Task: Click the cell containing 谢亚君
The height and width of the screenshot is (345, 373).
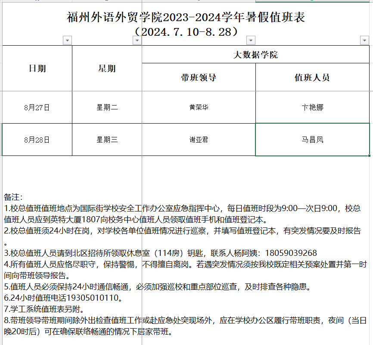Action: [199, 140]
